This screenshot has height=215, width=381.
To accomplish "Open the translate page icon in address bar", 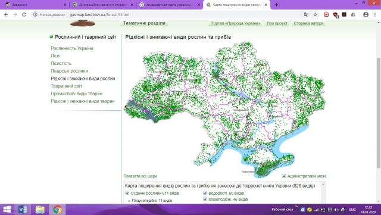I will [x=306, y=15].
